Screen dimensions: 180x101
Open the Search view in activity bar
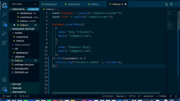[x=4, y=14]
